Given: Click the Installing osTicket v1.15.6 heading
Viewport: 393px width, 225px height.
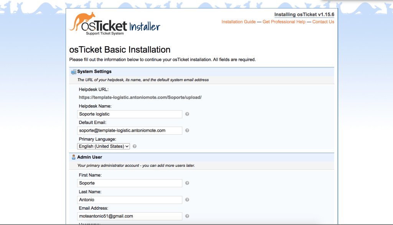Looking at the screenshot, I should [304, 14].
